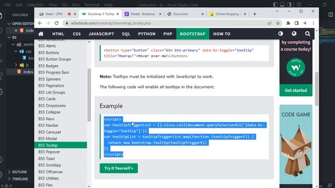Click the left sidebar scrollbar thumb
335x188 pixels.
coord(89,95)
